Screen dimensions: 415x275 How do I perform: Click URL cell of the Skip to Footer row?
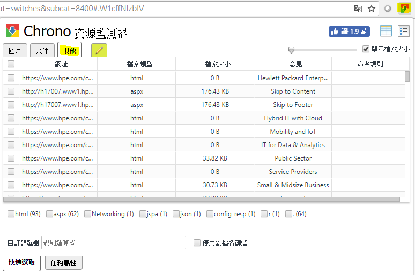(x=58, y=105)
